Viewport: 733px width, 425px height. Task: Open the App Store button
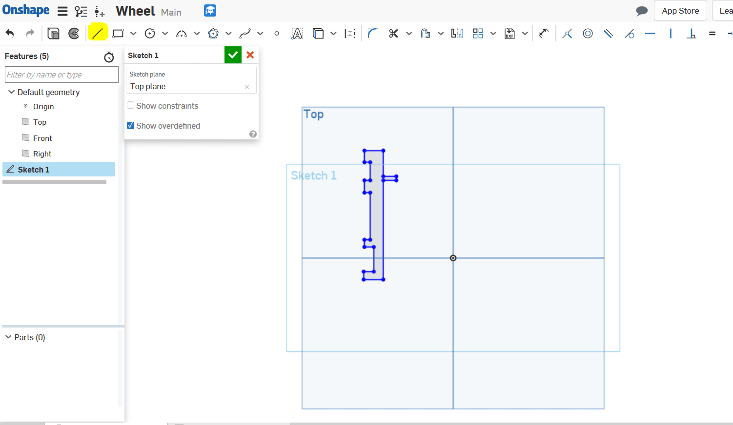tap(680, 11)
